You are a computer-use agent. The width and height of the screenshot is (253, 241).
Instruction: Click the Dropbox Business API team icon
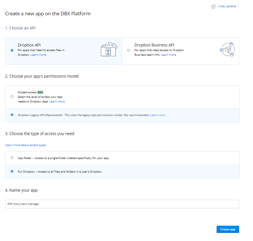(227, 49)
